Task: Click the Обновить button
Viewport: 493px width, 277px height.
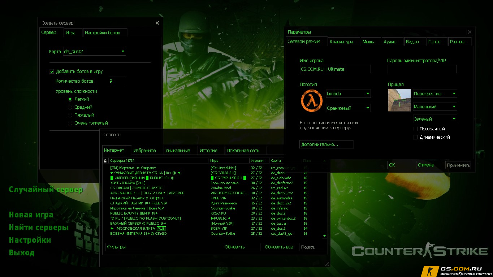Action: pos(242,247)
